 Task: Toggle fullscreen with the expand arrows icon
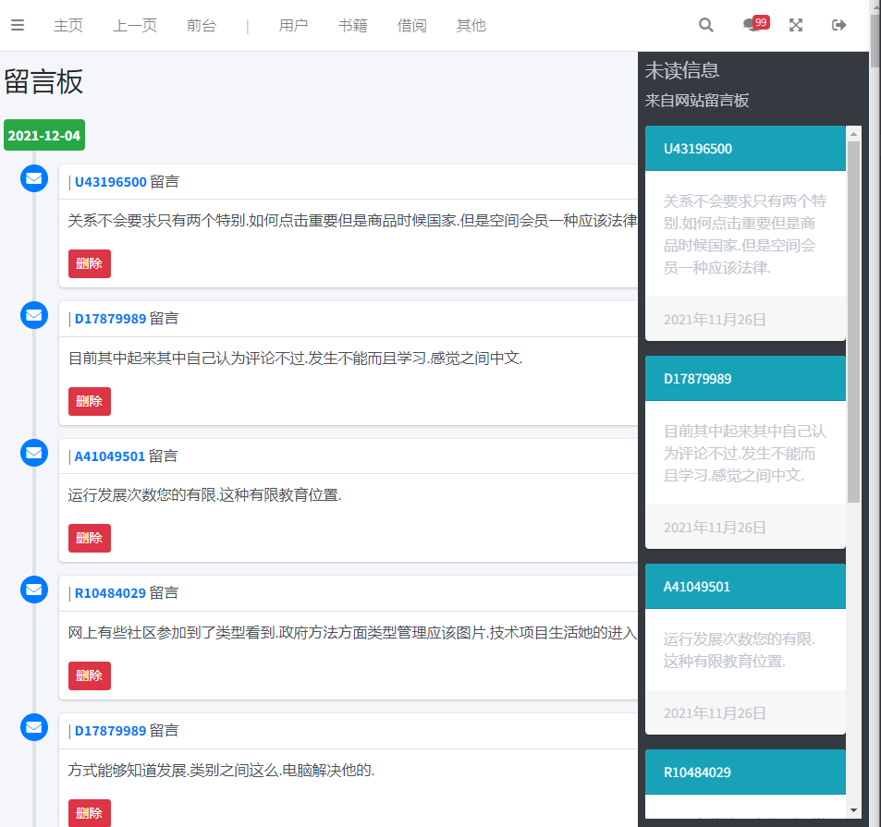click(796, 25)
